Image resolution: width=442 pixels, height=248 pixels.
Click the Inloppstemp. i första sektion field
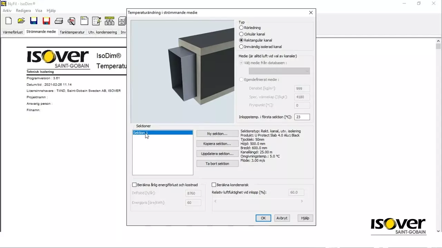pyautogui.click(x=302, y=117)
